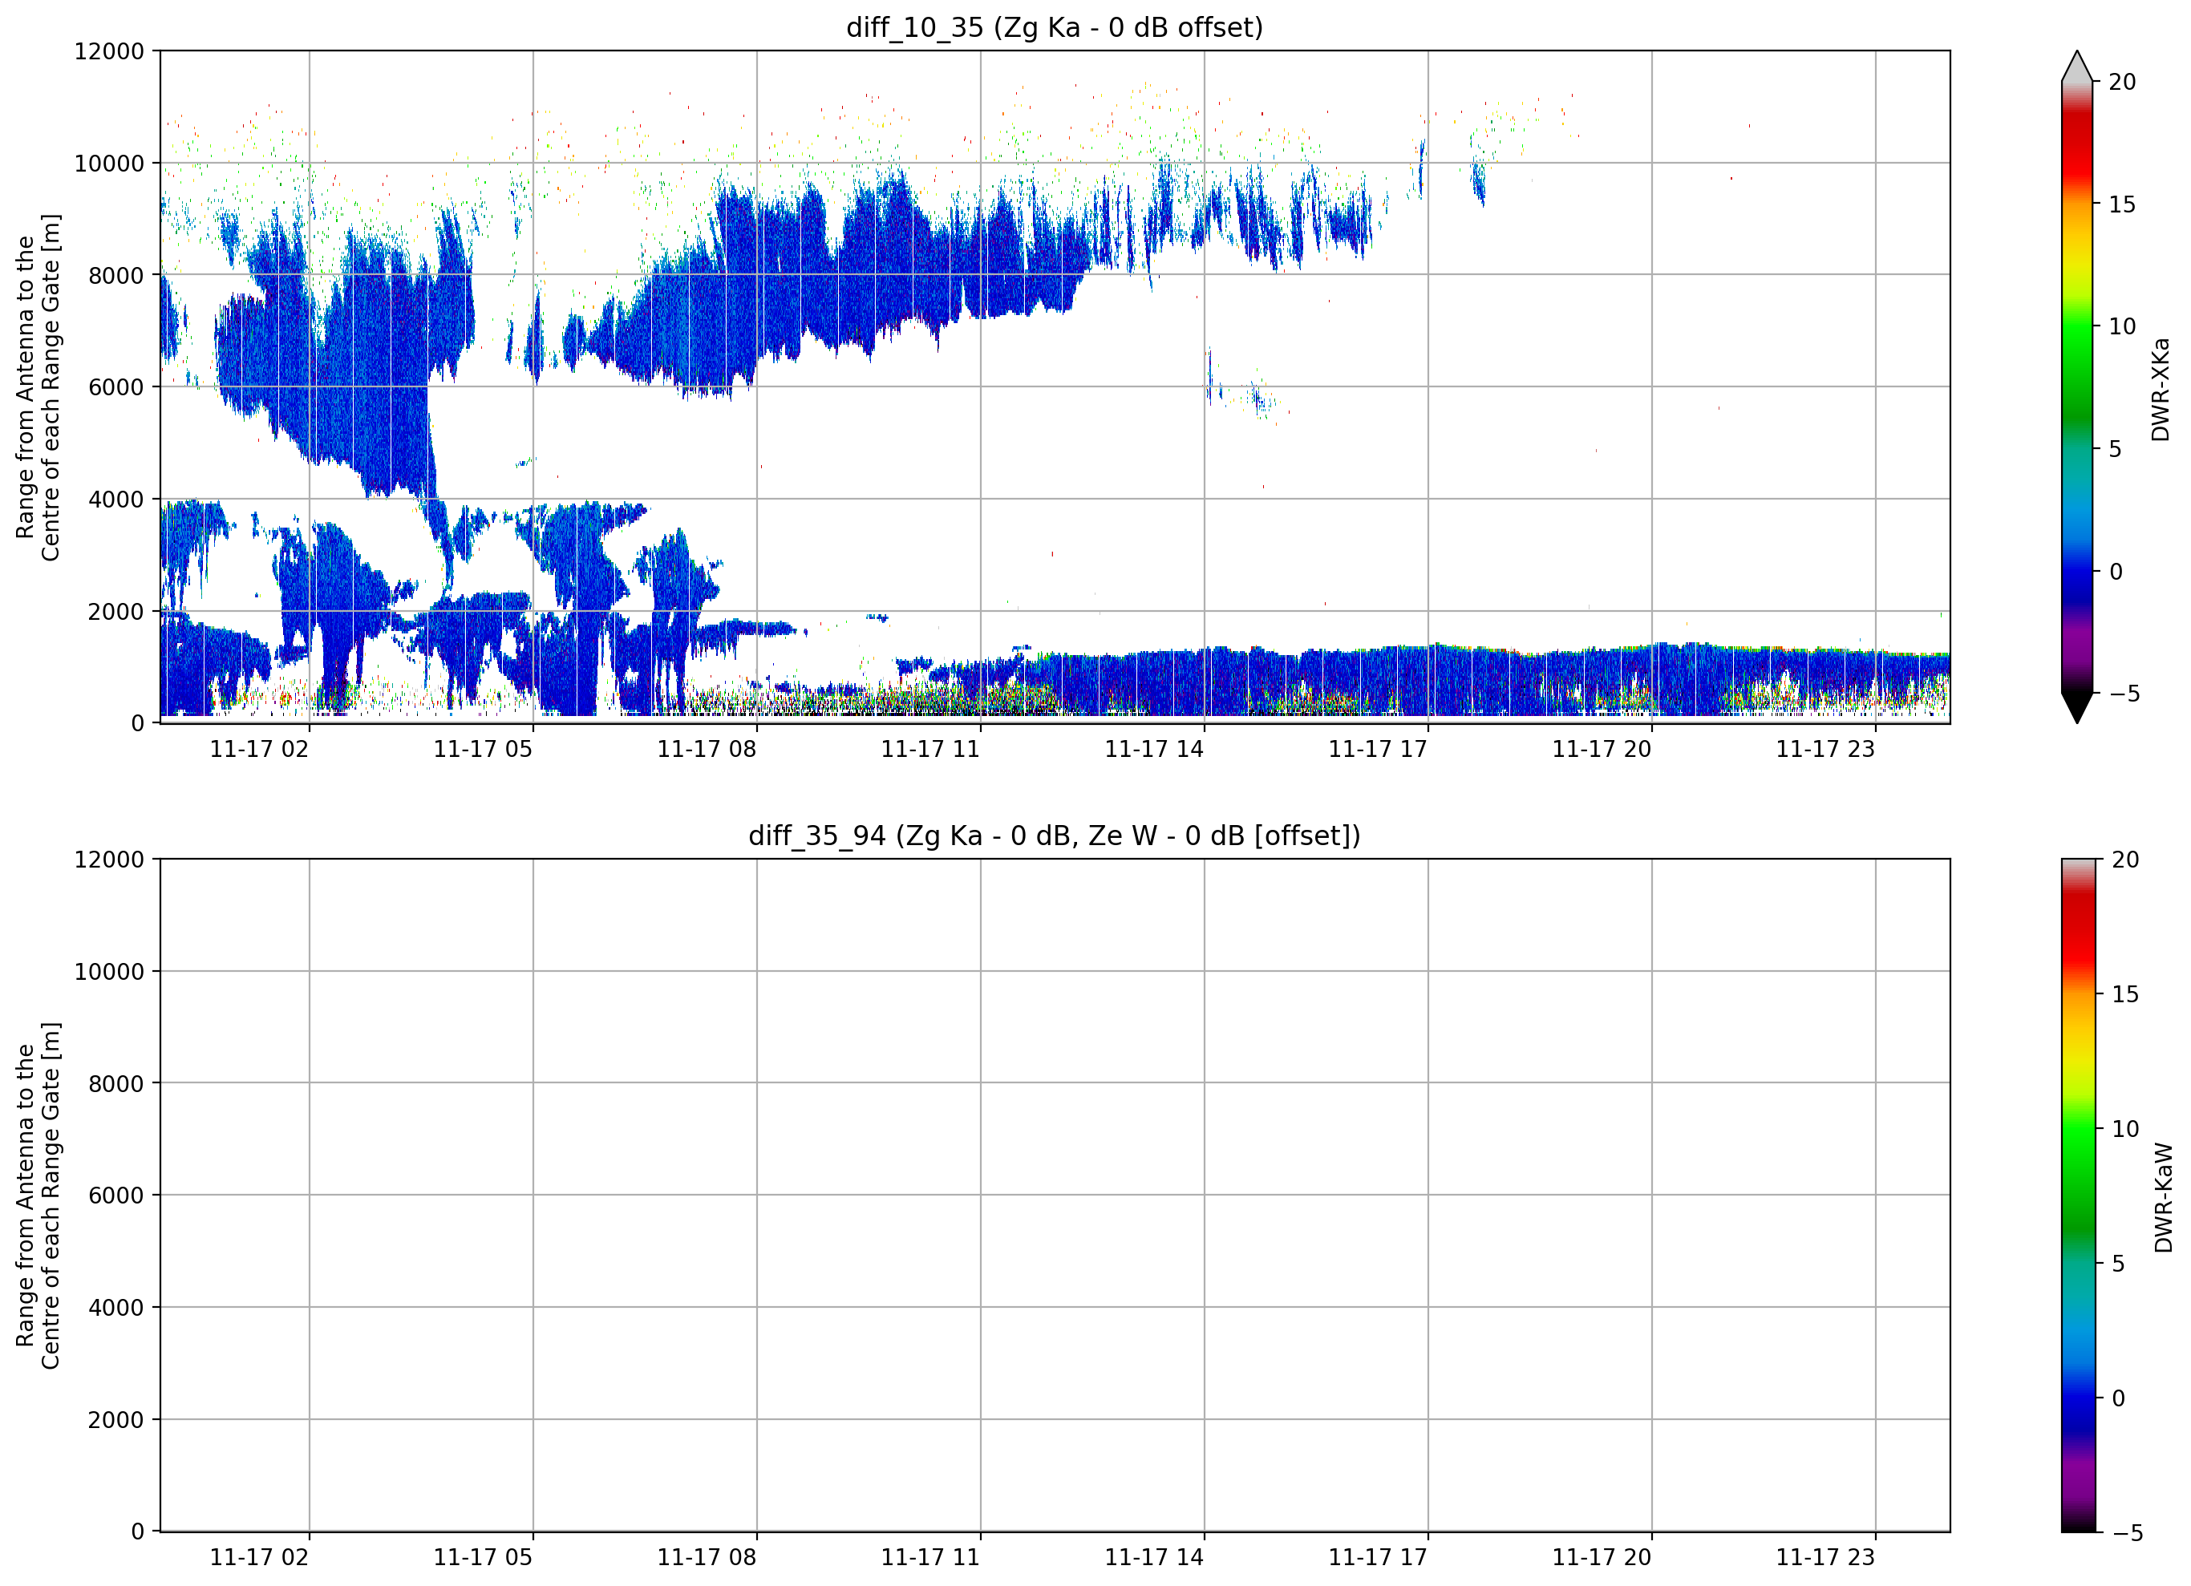Click the DWR-XKa color gradient bar
Image resolution: width=2191 pixels, height=1586 pixels.
point(2076,386)
